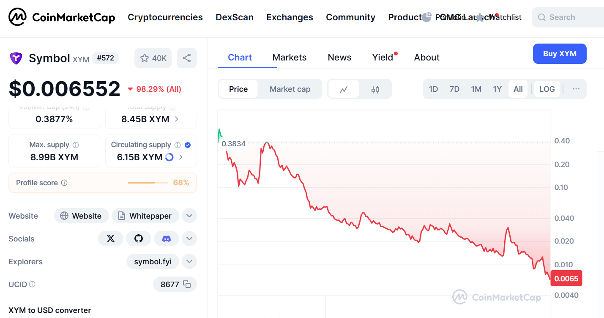604x318 pixels.
Task: Click the 0.3877% Vol/Mkt Cap value
Action: 54,119
